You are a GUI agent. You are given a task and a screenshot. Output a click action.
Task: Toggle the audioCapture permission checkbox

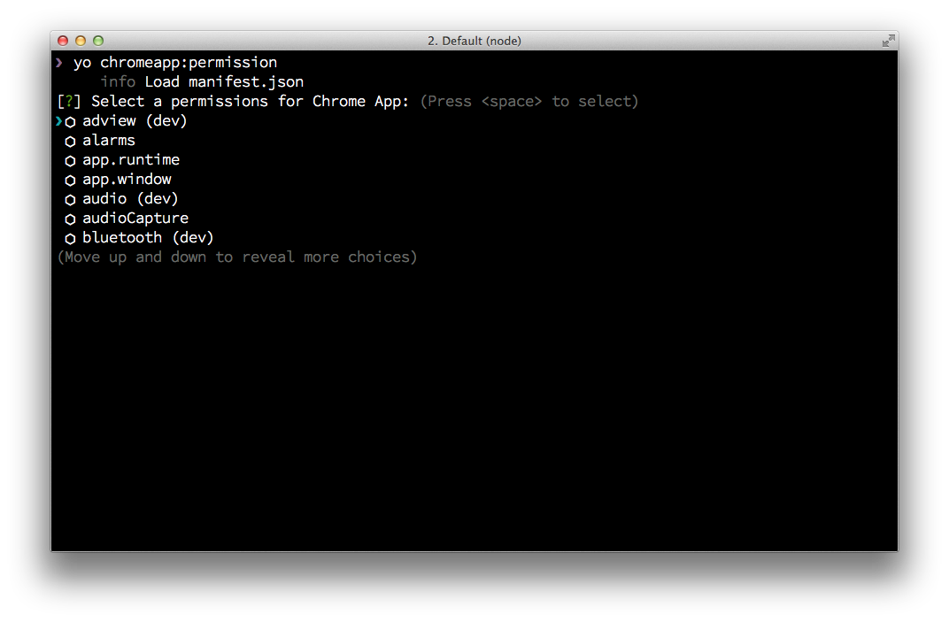(70, 219)
